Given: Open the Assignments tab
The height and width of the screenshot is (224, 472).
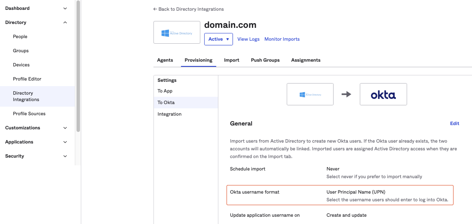Looking at the screenshot, I should point(306,60).
